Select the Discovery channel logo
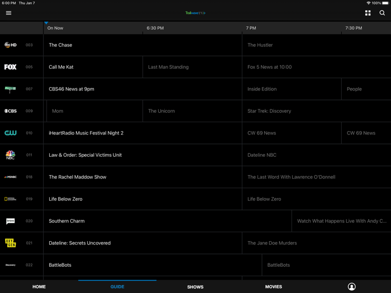The width and height of the screenshot is (391, 293). [11, 265]
